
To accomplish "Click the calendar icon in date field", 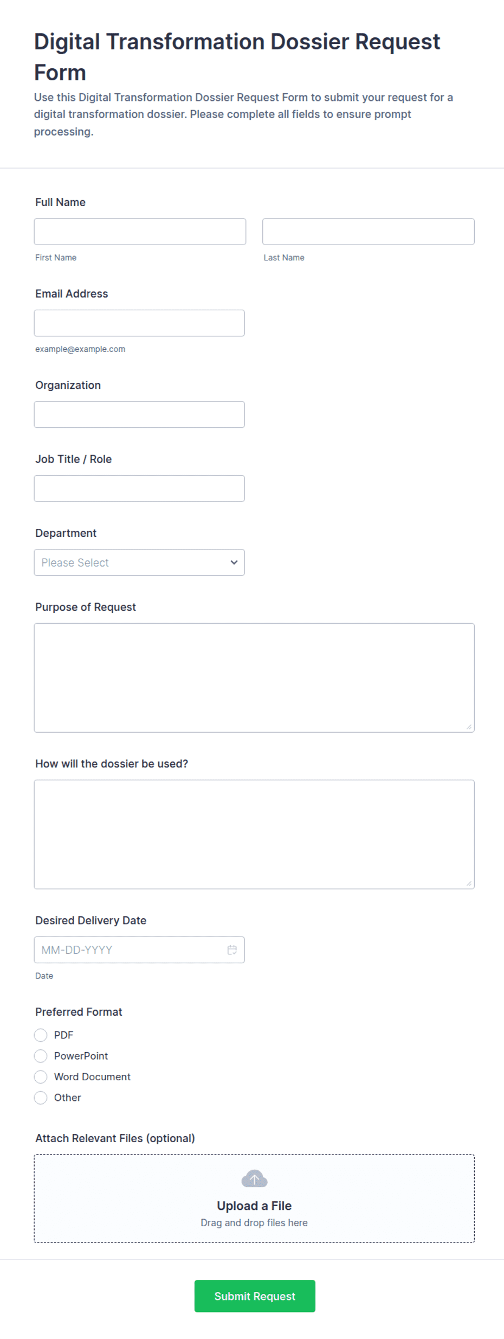I will click(232, 950).
